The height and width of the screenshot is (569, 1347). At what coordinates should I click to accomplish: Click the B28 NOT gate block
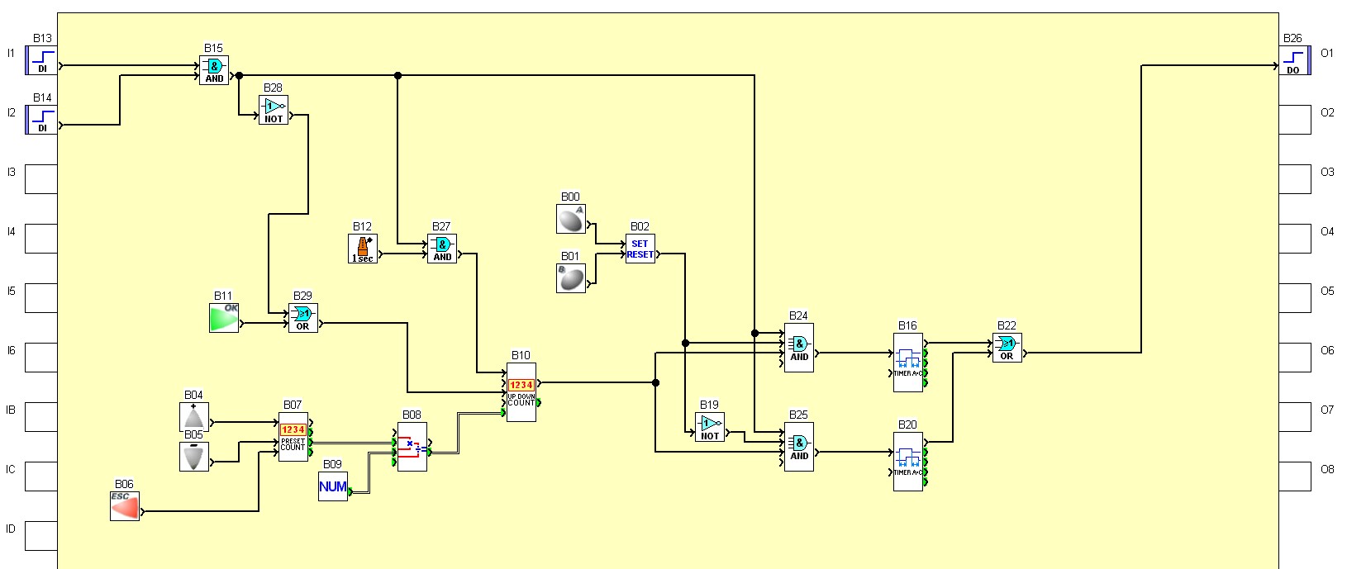274,110
